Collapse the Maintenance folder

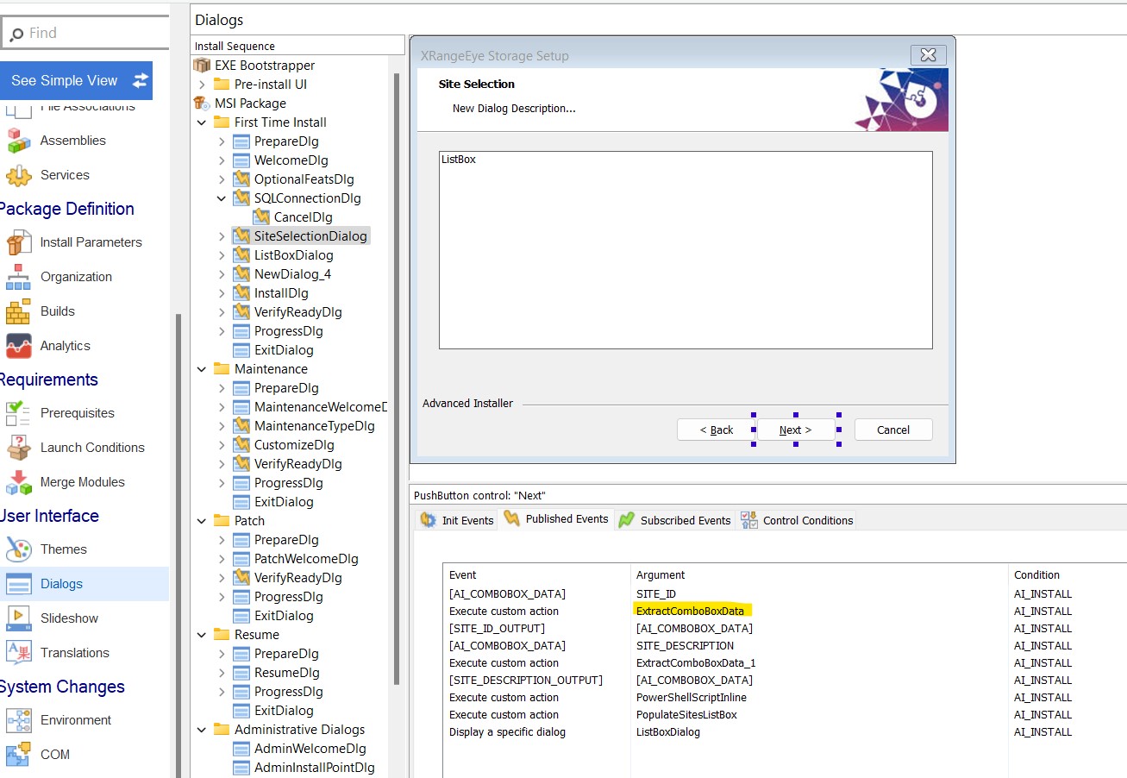point(202,368)
